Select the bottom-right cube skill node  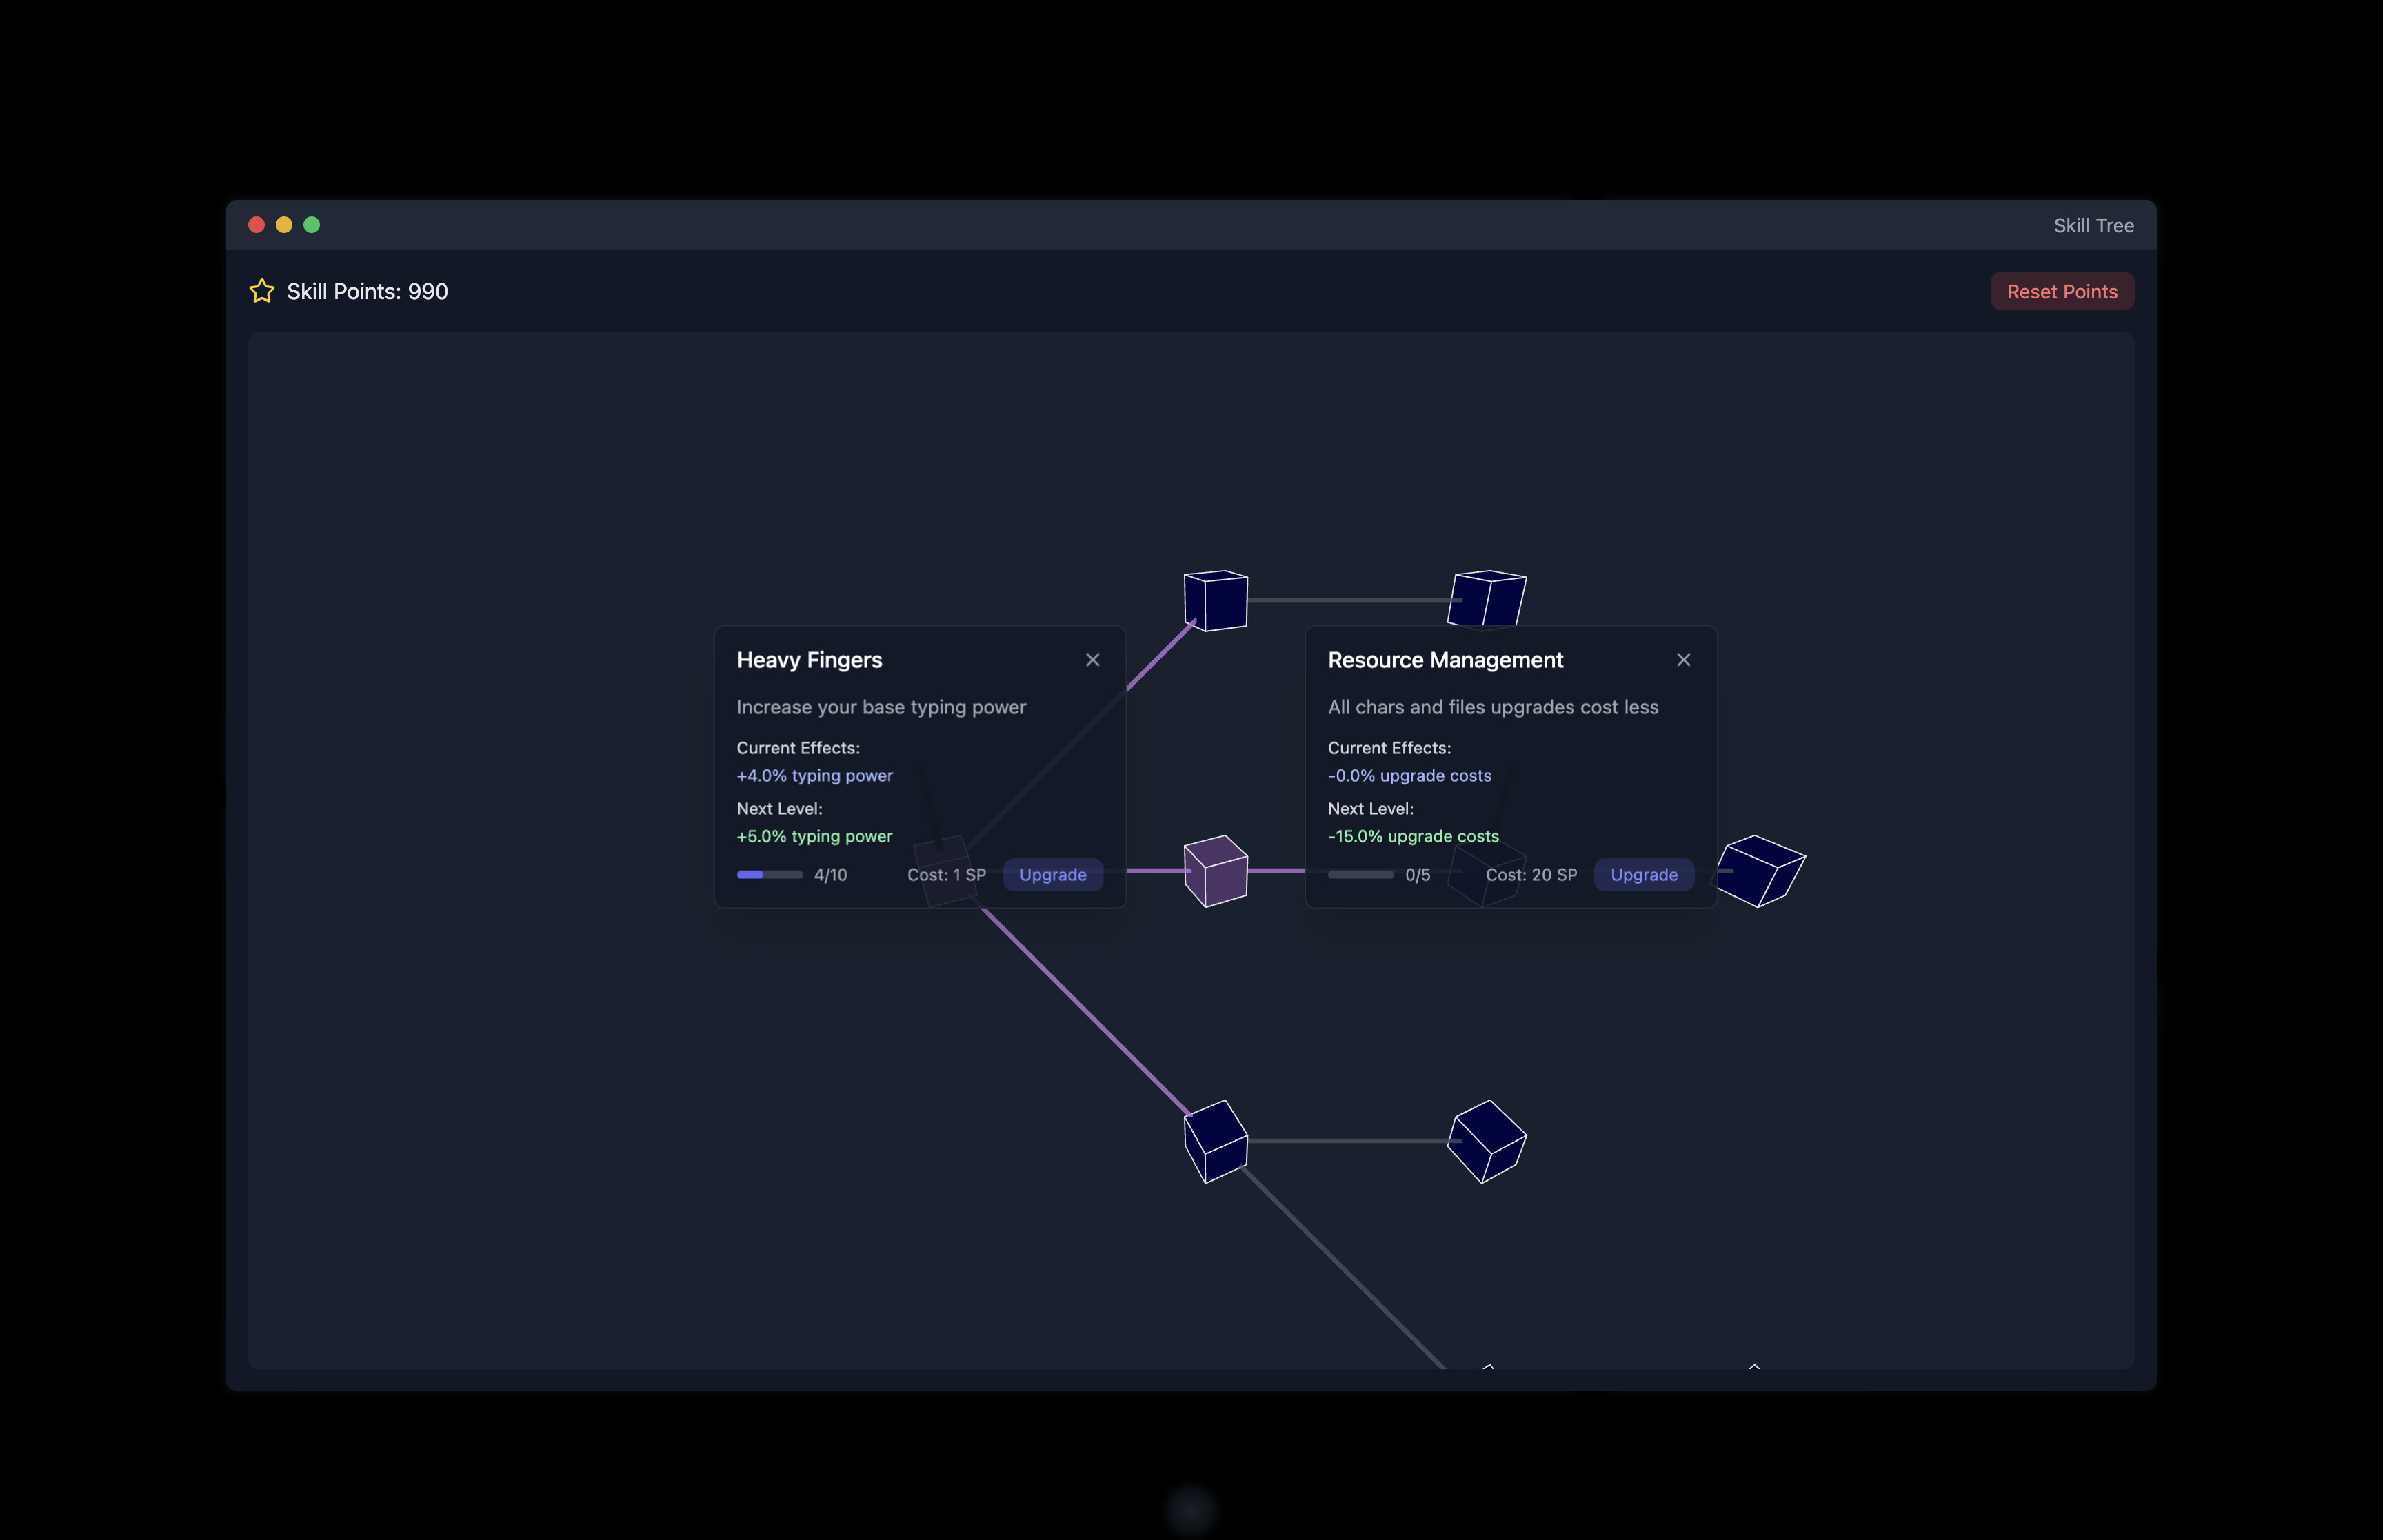pyautogui.click(x=1487, y=1142)
